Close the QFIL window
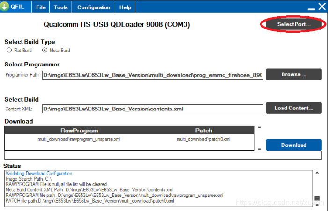The height and width of the screenshot is (211, 328). [322, 7]
